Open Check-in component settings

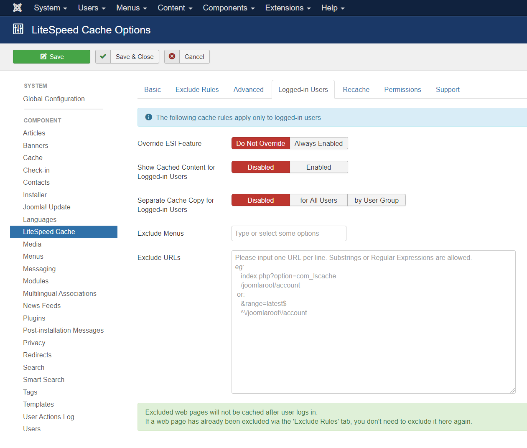click(x=36, y=170)
